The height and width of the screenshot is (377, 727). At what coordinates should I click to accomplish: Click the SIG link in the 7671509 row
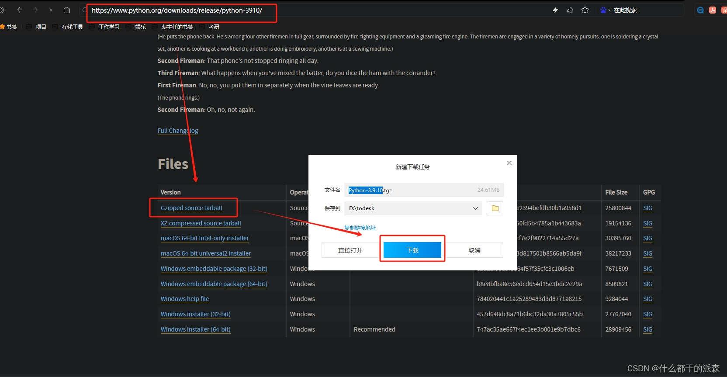click(648, 269)
